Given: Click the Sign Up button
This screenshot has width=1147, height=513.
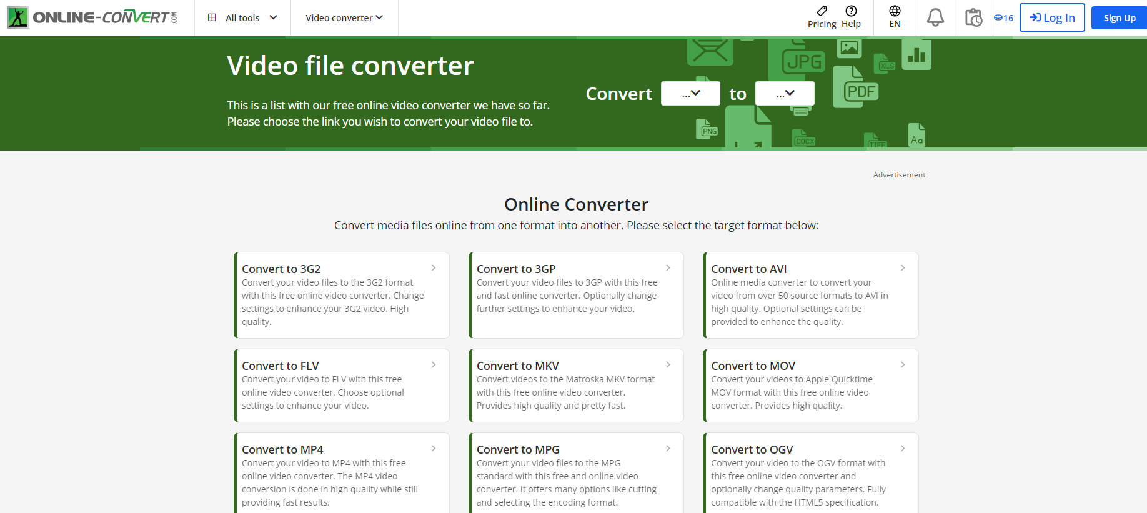Looking at the screenshot, I should 1119,17.
